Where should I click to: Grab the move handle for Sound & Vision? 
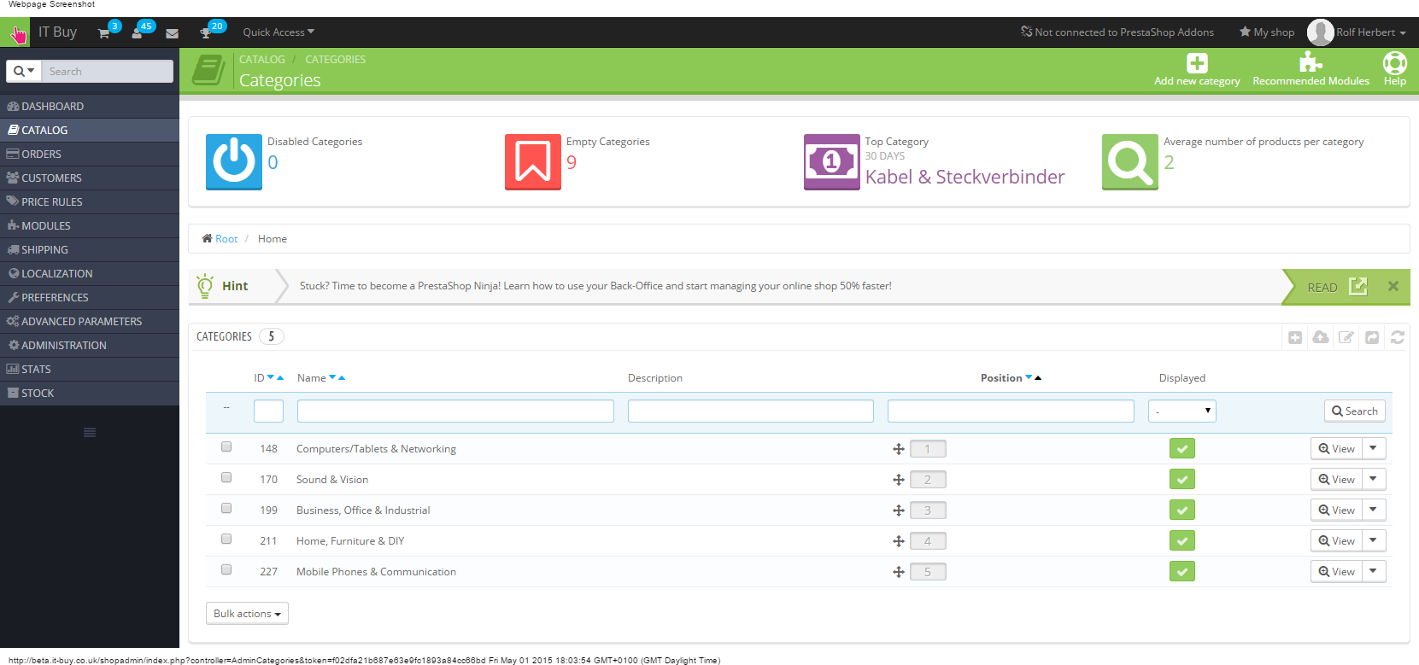point(899,480)
